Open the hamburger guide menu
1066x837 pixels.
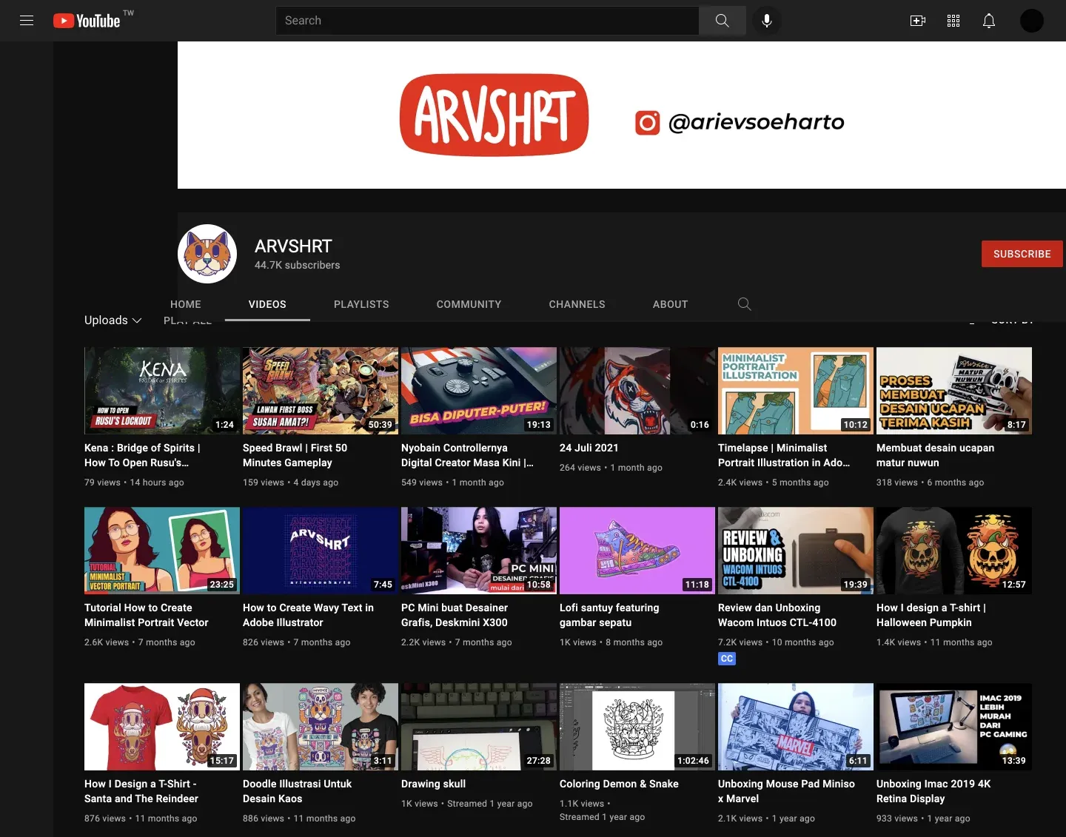(27, 21)
